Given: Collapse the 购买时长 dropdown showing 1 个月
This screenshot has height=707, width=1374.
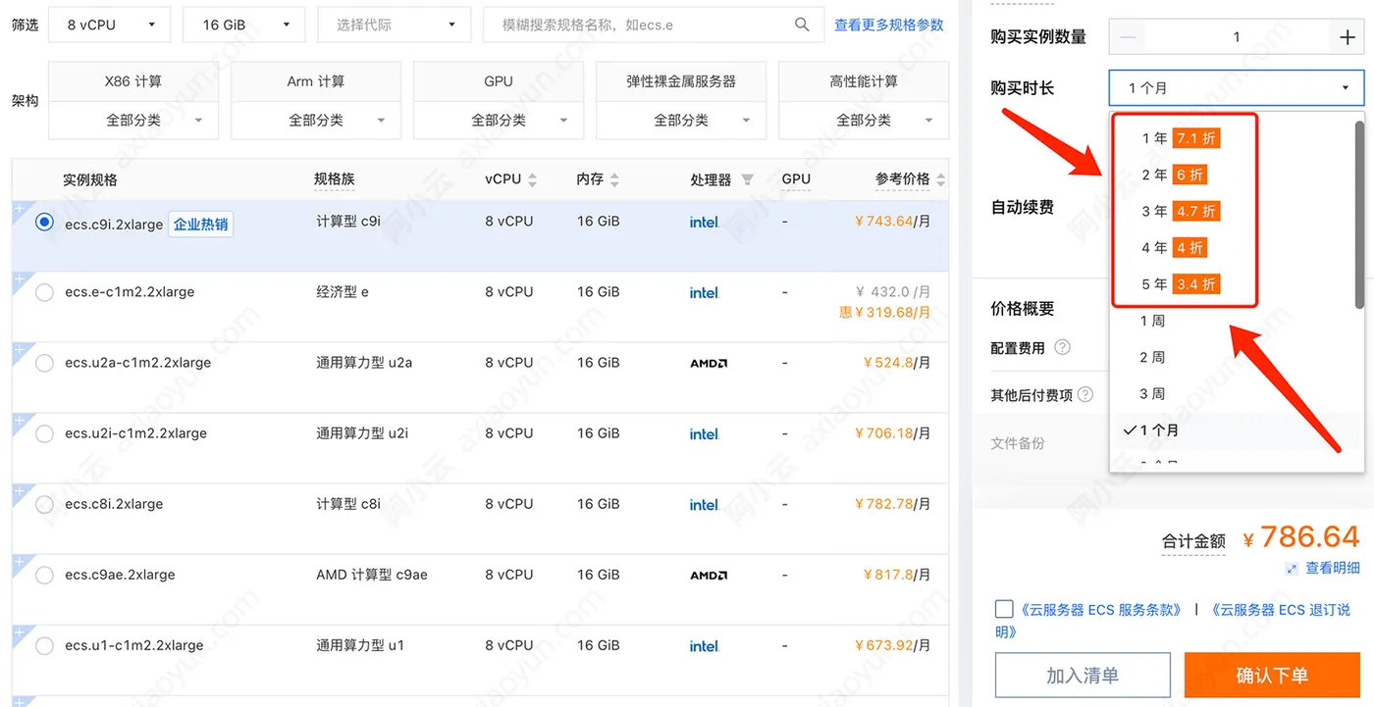Looking at the screenshot, I should [x=1237, y=88].
